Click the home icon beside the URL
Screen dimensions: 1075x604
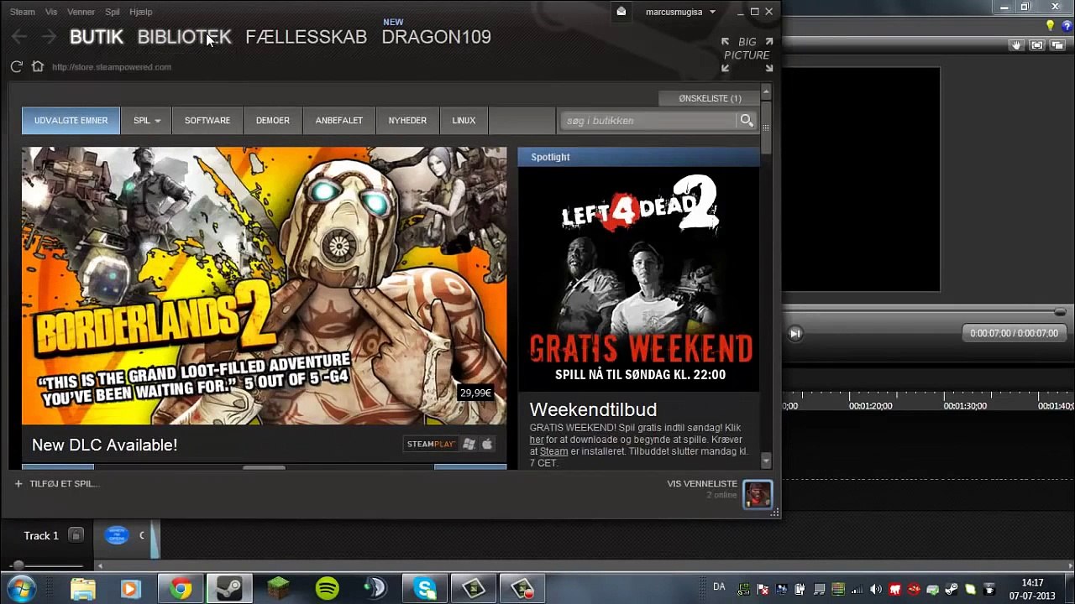(38, 66)
